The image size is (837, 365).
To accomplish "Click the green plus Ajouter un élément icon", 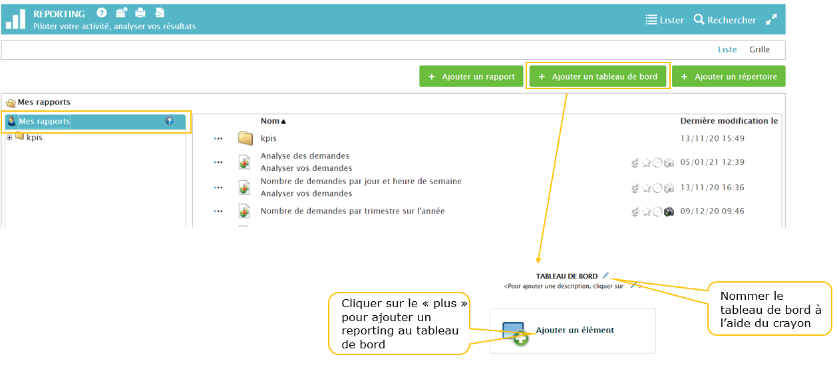I will (x=520, y=338).
